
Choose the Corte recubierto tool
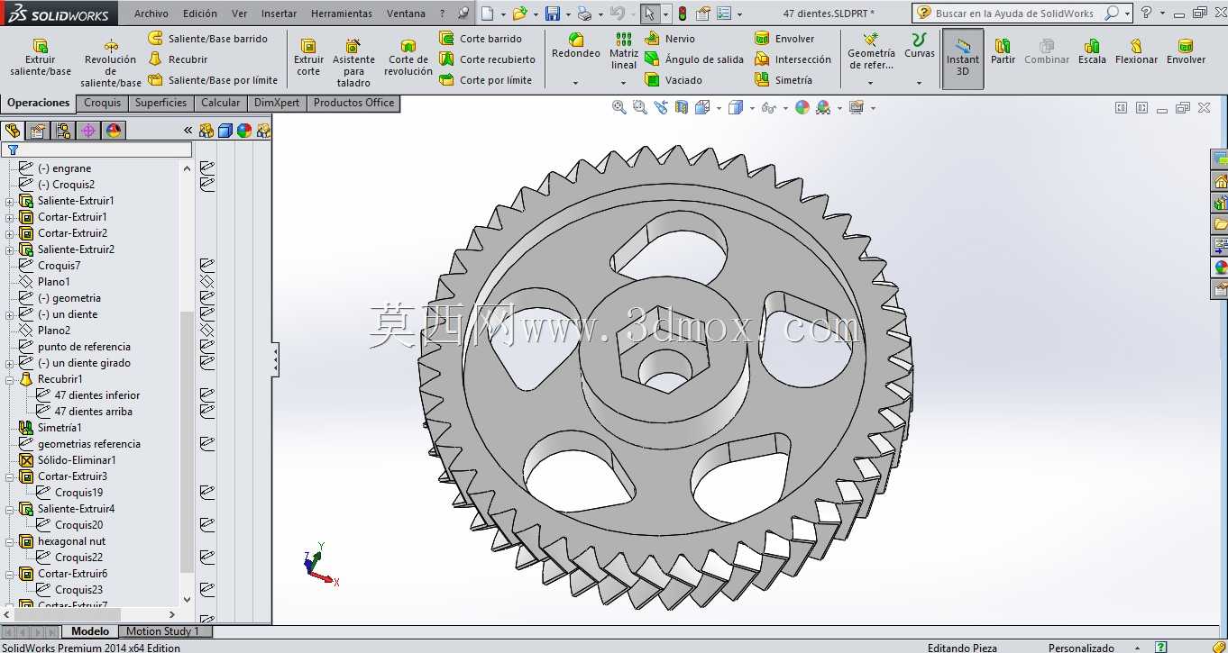pos(487,59)
